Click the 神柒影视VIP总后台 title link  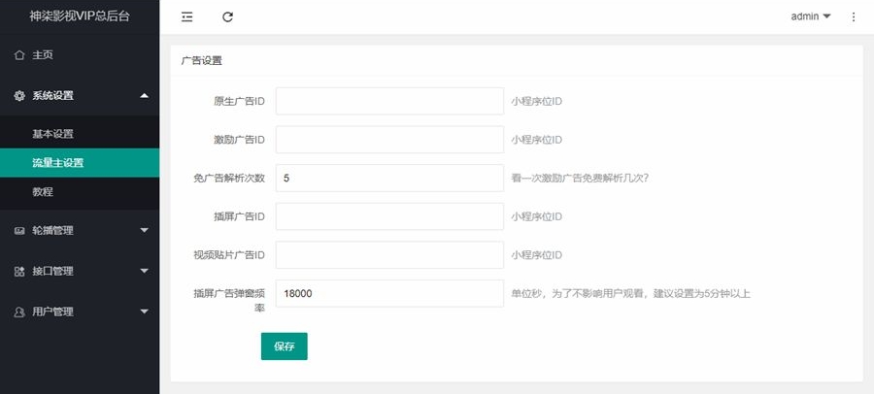[80, 16]
